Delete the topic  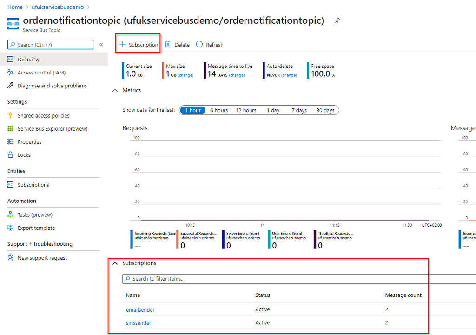click(177, 44)
